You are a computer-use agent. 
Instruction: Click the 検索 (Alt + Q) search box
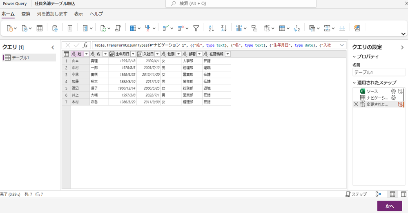241,4
